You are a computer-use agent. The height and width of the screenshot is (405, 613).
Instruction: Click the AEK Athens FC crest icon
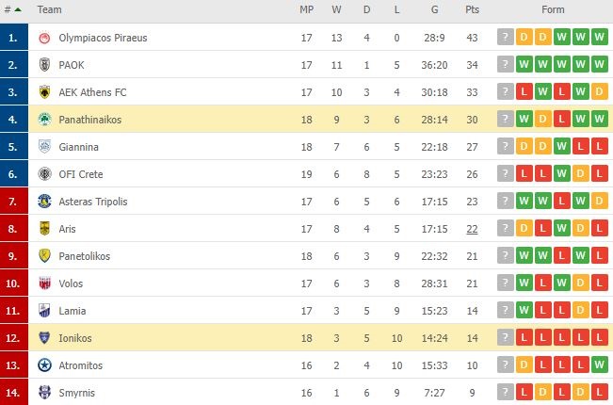coord(44,92)
